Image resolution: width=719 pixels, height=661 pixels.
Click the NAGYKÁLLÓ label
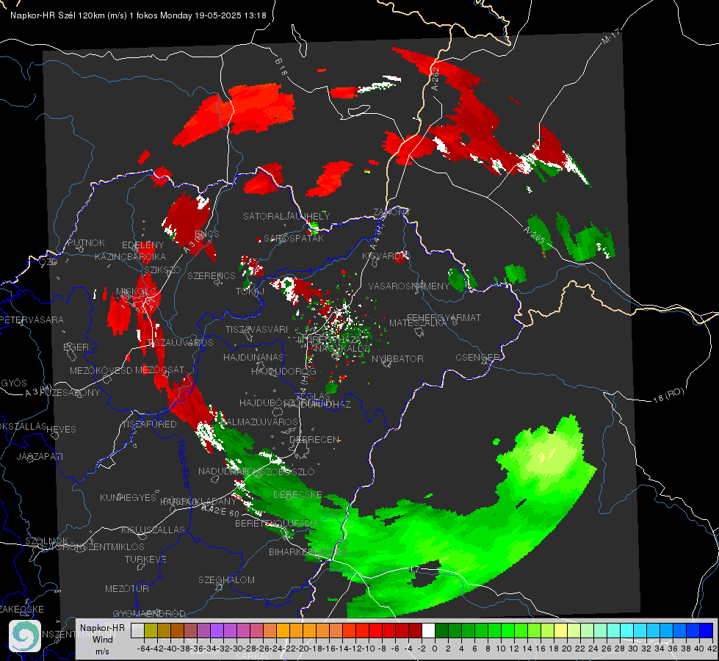pos(342,349)
